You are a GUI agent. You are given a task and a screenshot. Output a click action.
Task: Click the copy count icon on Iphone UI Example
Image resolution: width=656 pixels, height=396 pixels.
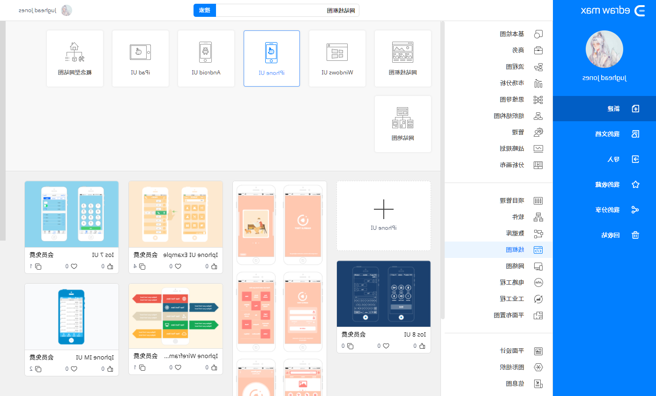click(x=142, y=266)
